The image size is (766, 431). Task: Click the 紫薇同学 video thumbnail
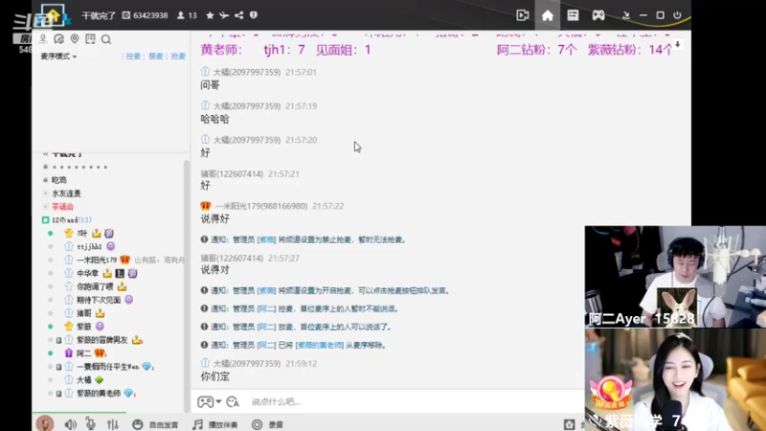(675, 379)
